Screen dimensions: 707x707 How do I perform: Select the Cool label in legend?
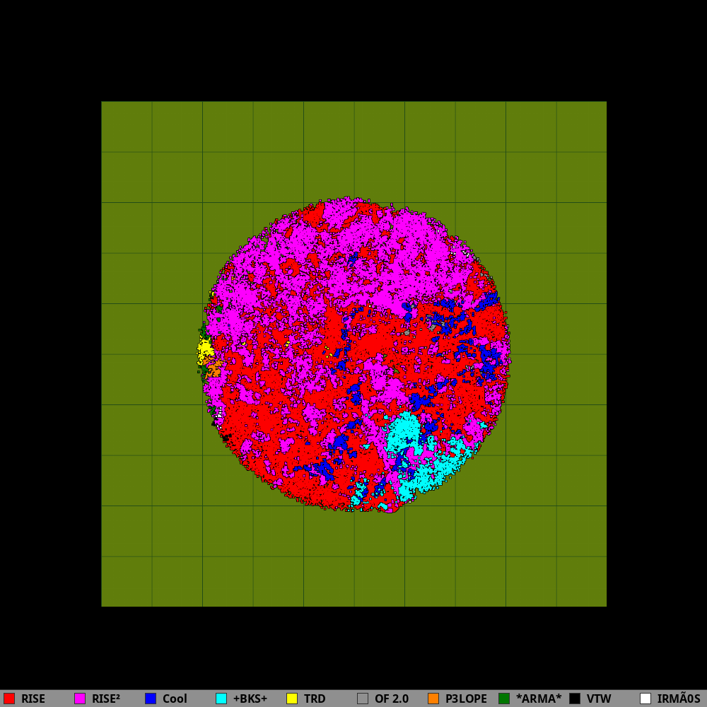click(175, 699)
